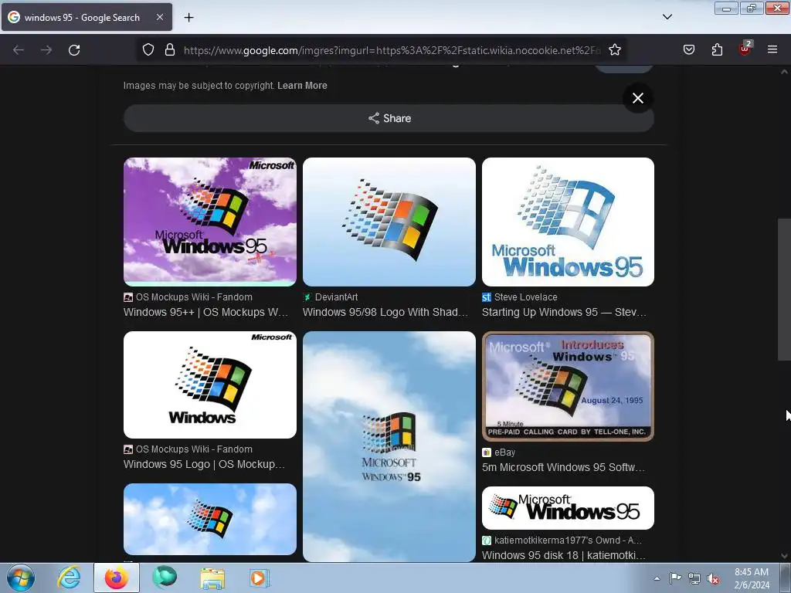The image size is (791, 593).
Task: Open the DeviantArt Windows 95/98 logo thumbnail
Action: coord(389,222)
